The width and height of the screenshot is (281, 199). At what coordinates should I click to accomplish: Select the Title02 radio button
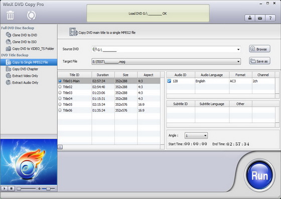[x=60, y=87]
